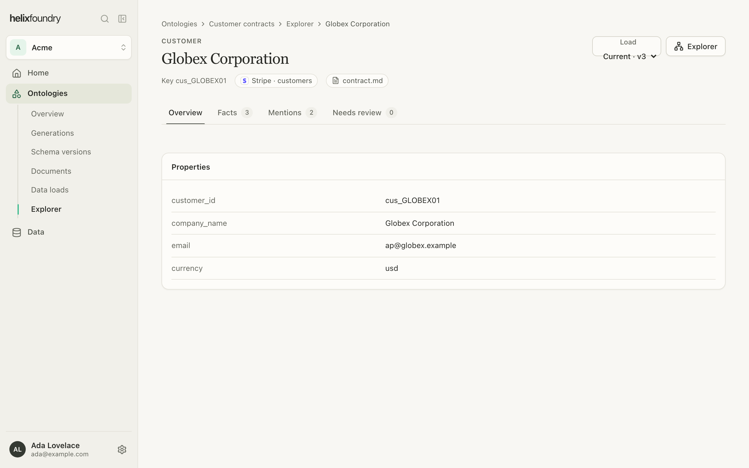This screenshot has width=749, height=468.
Task: Click the Needs review count badge 0
Action: [391, 113]
